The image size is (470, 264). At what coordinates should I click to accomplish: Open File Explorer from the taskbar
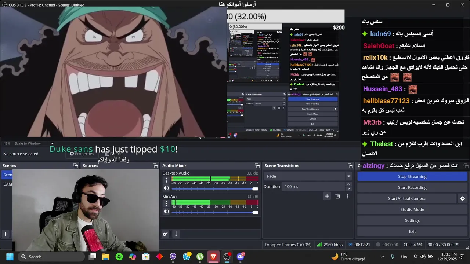[106, 257]
